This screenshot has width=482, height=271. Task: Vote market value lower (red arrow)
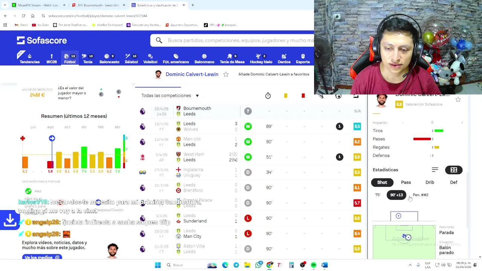pos(119,94)
